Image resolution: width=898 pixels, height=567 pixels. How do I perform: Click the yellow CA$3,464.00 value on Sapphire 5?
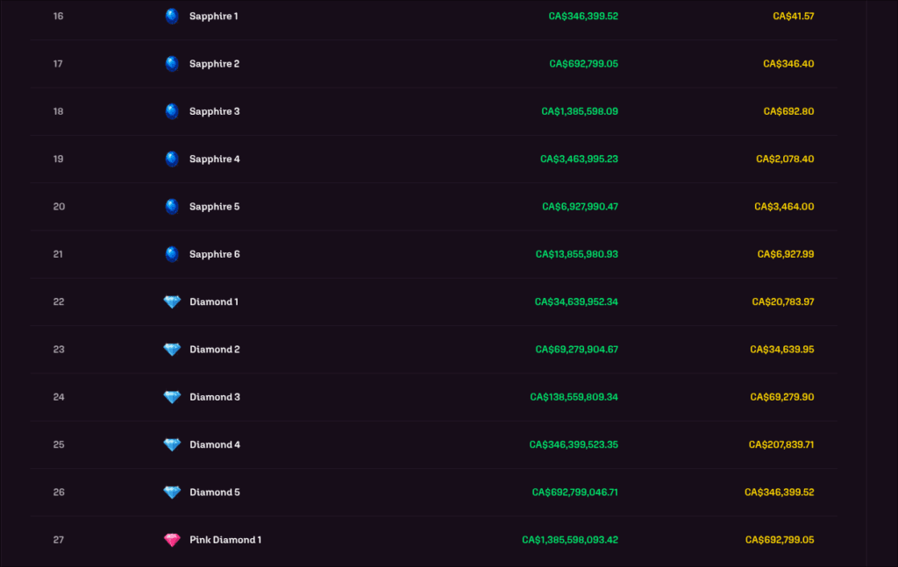pos(784,206)
